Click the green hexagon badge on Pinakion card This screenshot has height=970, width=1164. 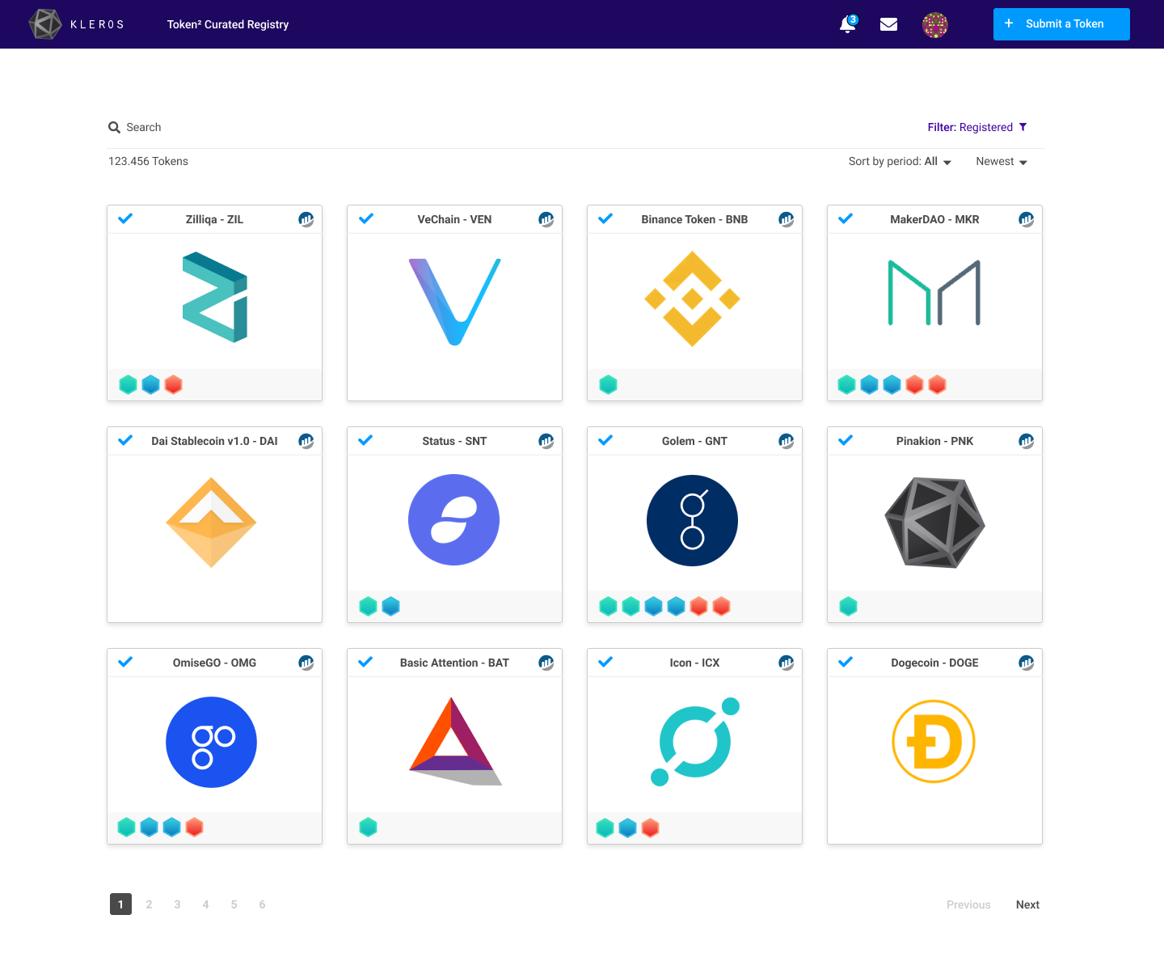pyautogui.click(x=849, y=606)
